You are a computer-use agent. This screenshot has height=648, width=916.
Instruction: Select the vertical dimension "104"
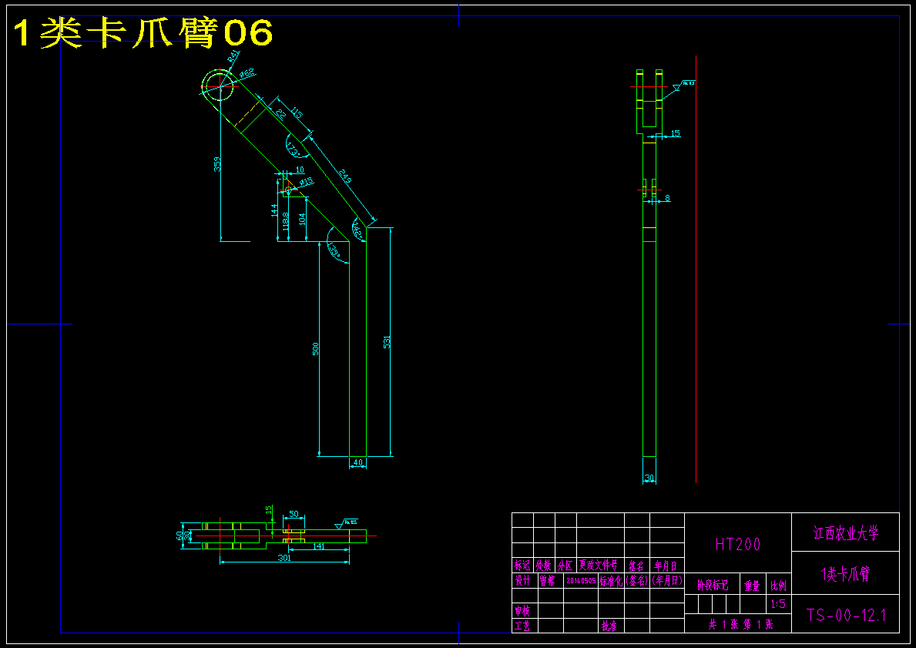[301, 219]
